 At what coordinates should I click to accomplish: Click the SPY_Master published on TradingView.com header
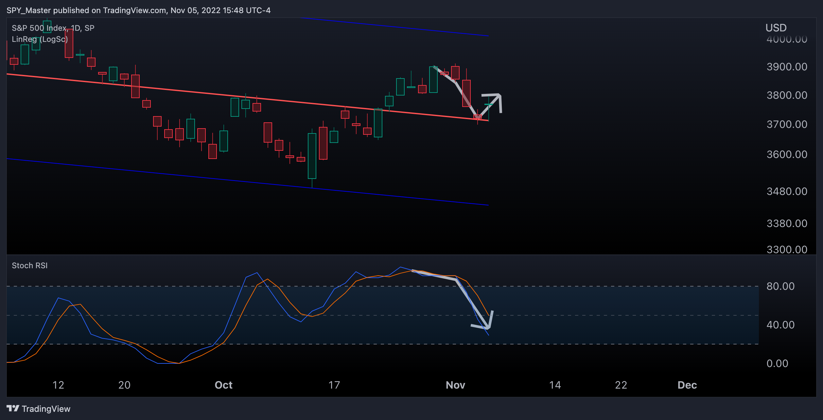coord(139,10)
